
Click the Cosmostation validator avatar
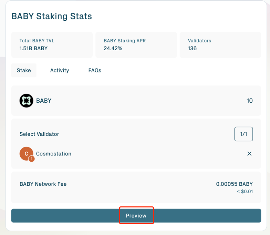click(26, 154)
